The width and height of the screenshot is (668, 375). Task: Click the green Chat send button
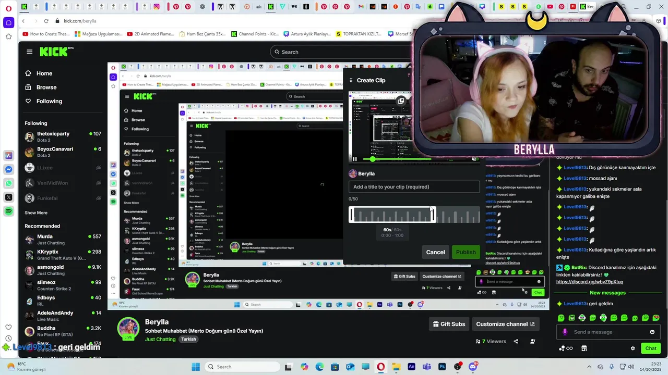click(651, 348)
